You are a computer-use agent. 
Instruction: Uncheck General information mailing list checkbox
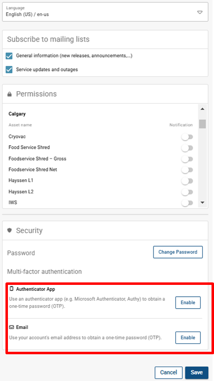tap(9, 56)
